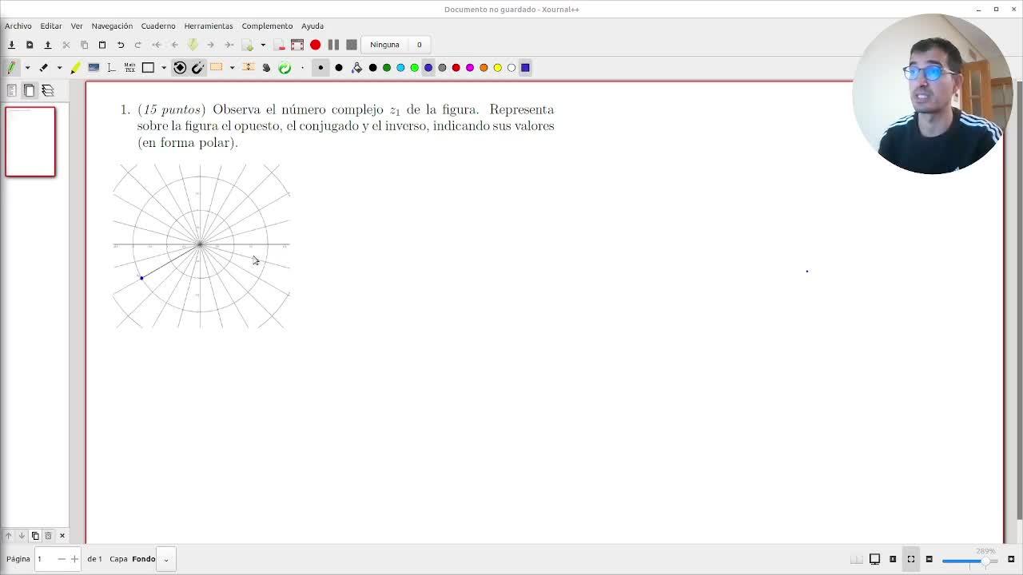Adjust the zoom level slider
The image size is (1023, 575).
click(969, 561)
